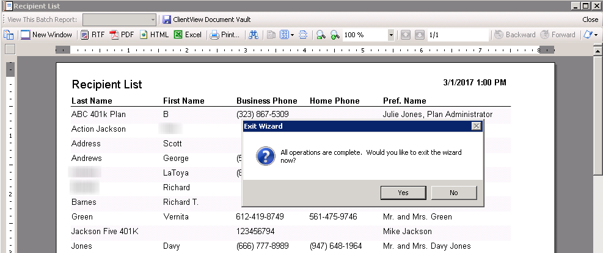Go to previous page up arrow

405,35
